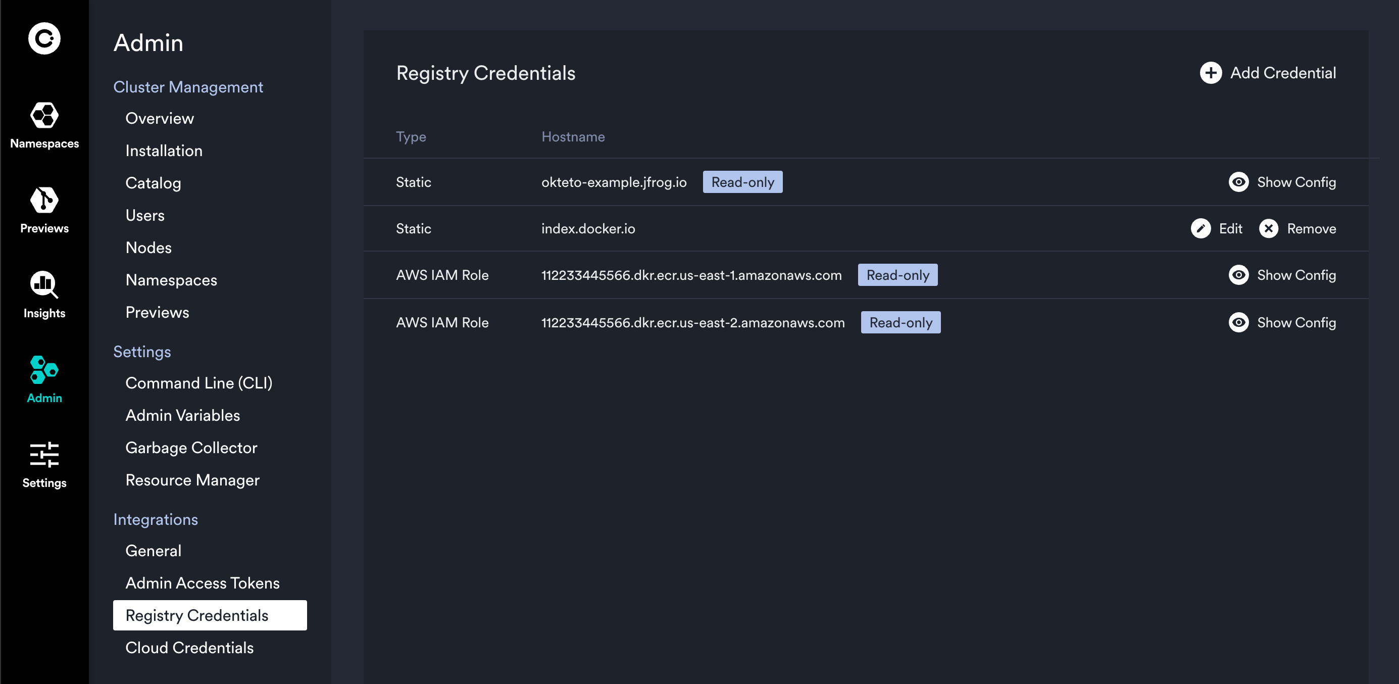Click Admin Access Tokens link

203,583
